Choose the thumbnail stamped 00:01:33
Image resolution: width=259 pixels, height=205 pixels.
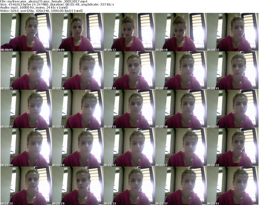click(129, 186)
